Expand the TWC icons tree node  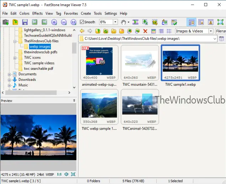15,58
